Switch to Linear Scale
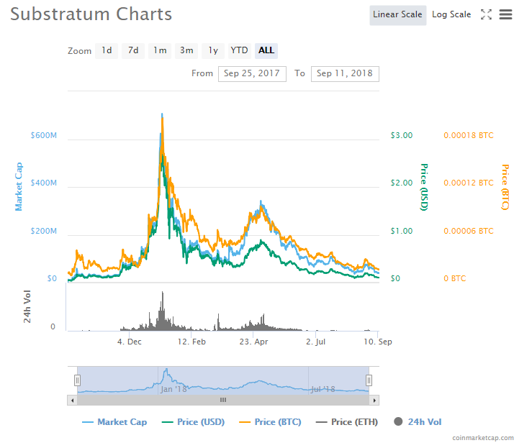This screenshot has height=448, width=532. click(397, 15)
